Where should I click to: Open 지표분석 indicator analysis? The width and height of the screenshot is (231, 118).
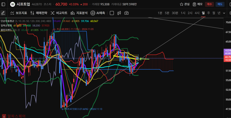click(x=79, y=13)
